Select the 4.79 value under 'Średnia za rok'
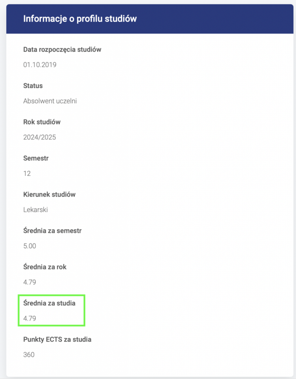 30,282
